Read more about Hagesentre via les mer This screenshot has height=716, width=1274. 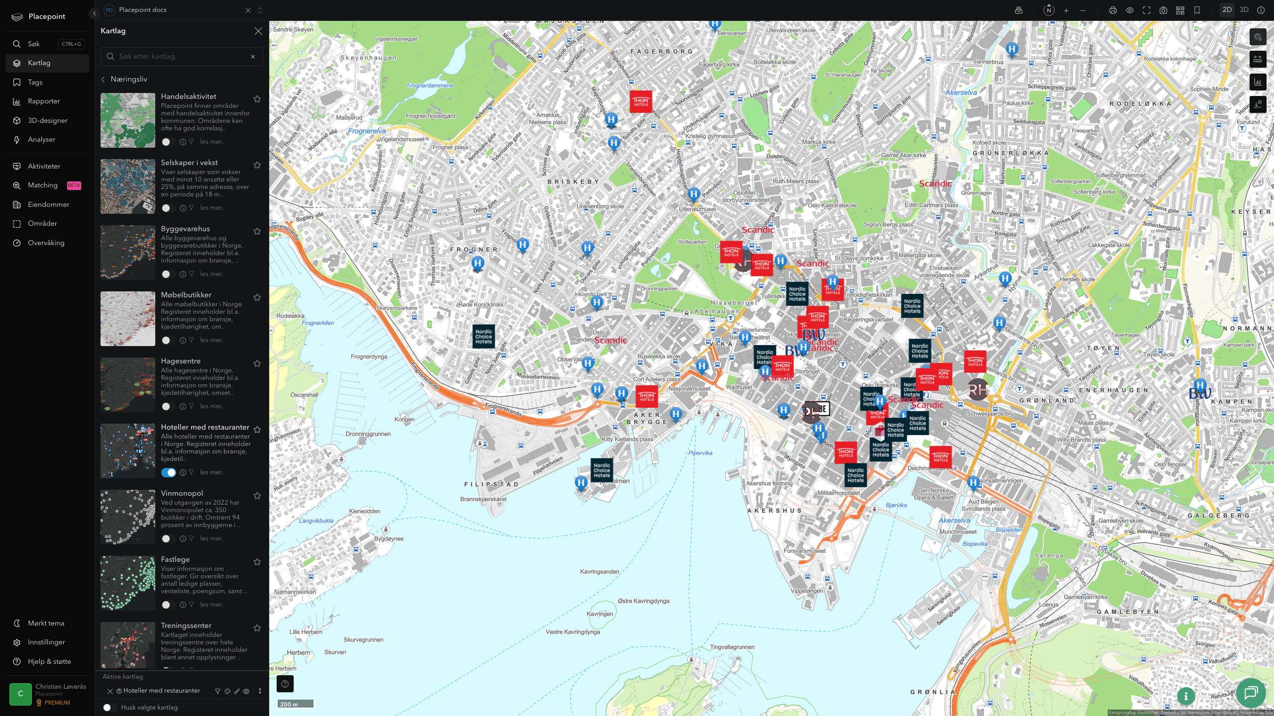click(212, 406)
